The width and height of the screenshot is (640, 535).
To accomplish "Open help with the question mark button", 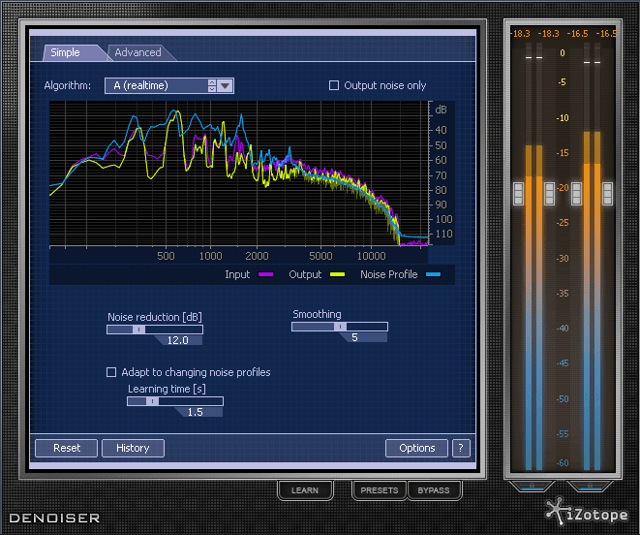I will coord(461,449).
